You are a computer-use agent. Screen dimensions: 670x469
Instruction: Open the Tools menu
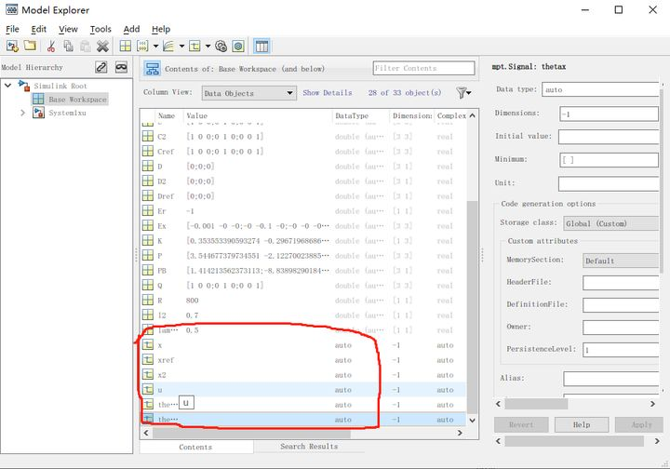pyautogui.click(x=100, y=29)
